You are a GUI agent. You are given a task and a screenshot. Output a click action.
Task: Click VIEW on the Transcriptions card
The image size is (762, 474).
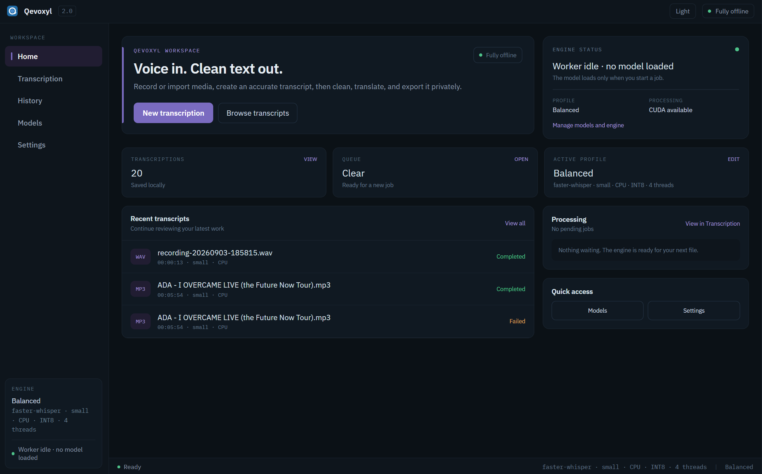coord(310,159)
